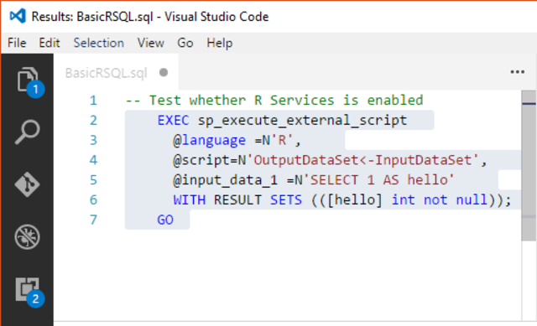
Task: Click the @language parameter on line 3
Action: tap(209, 140)
